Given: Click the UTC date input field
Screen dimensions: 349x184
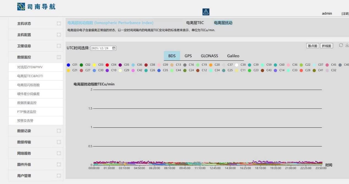Looking at the screenshot, I should click(100, 48).
